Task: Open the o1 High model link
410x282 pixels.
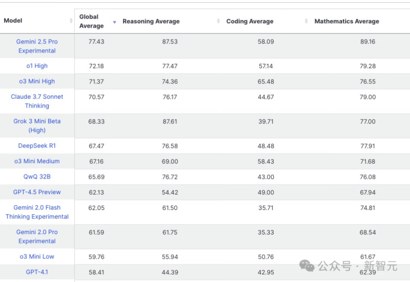Action: [37, 66]
